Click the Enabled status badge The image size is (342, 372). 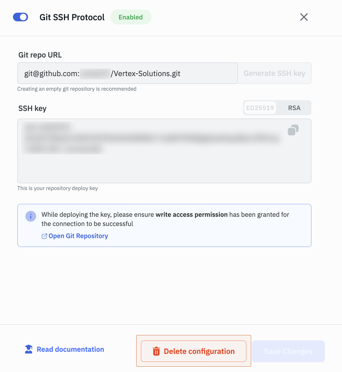[x=131, y=17]
